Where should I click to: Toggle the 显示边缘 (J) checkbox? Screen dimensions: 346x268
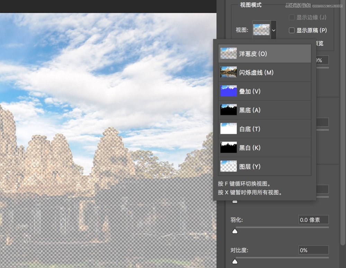(292, 17)
